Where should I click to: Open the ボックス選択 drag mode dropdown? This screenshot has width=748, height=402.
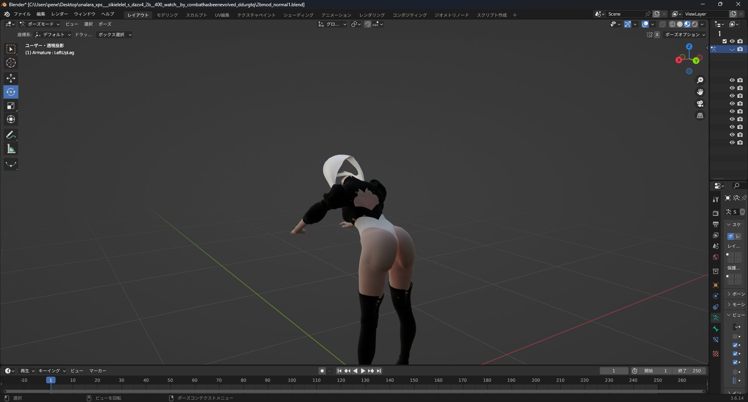click(115, 35)
